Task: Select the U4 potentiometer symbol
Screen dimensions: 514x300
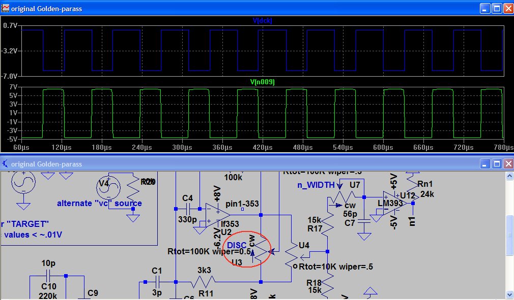Action: [291, 255]
